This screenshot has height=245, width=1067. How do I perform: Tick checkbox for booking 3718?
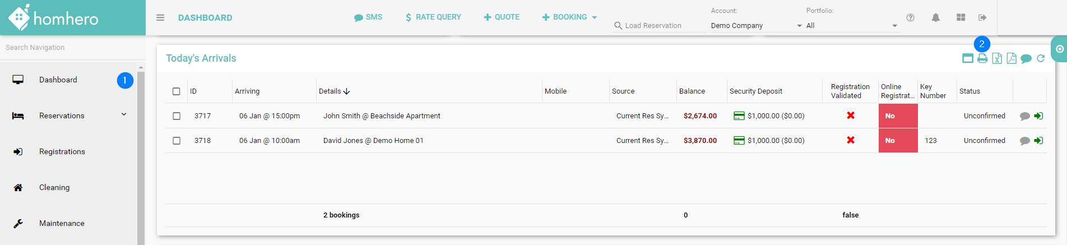(x=177, y=141)
